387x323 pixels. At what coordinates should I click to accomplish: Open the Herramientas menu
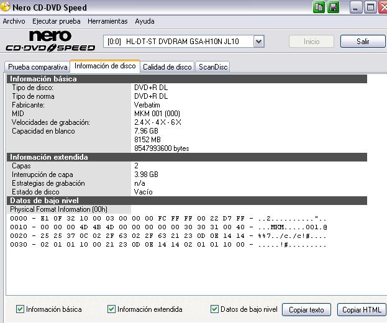(107, 21)
